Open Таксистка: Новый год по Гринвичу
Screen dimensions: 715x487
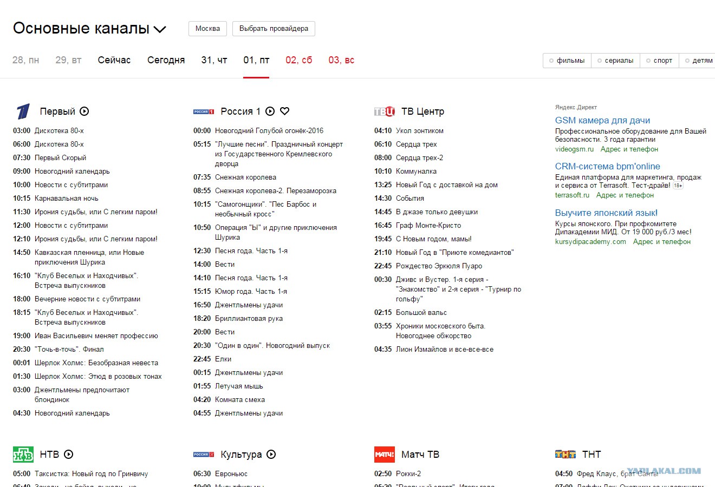coord(91,474)
